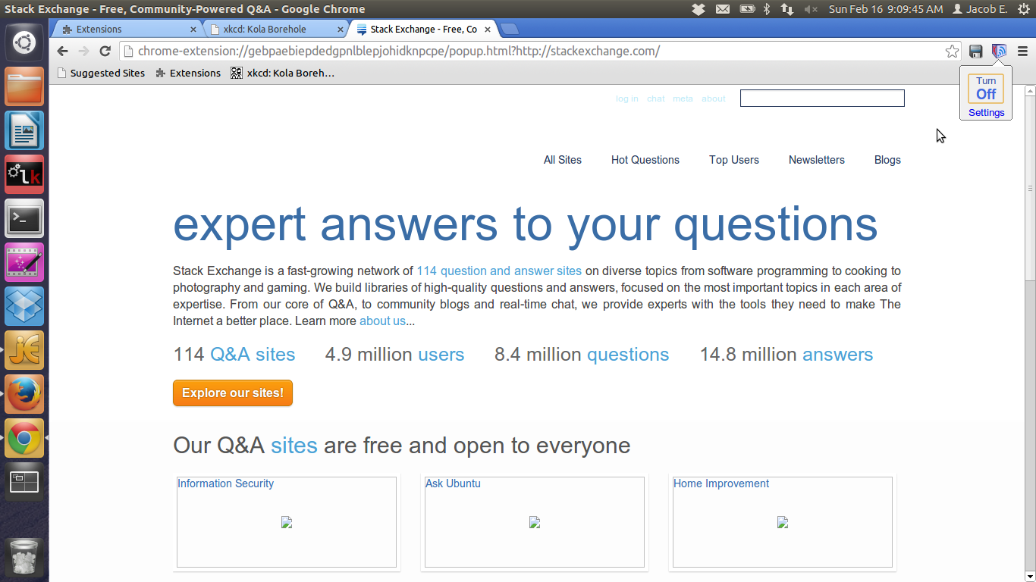Click the Stack Exchange search box
The width and height of the screenshot is (1036, 582).
point(822,99)
